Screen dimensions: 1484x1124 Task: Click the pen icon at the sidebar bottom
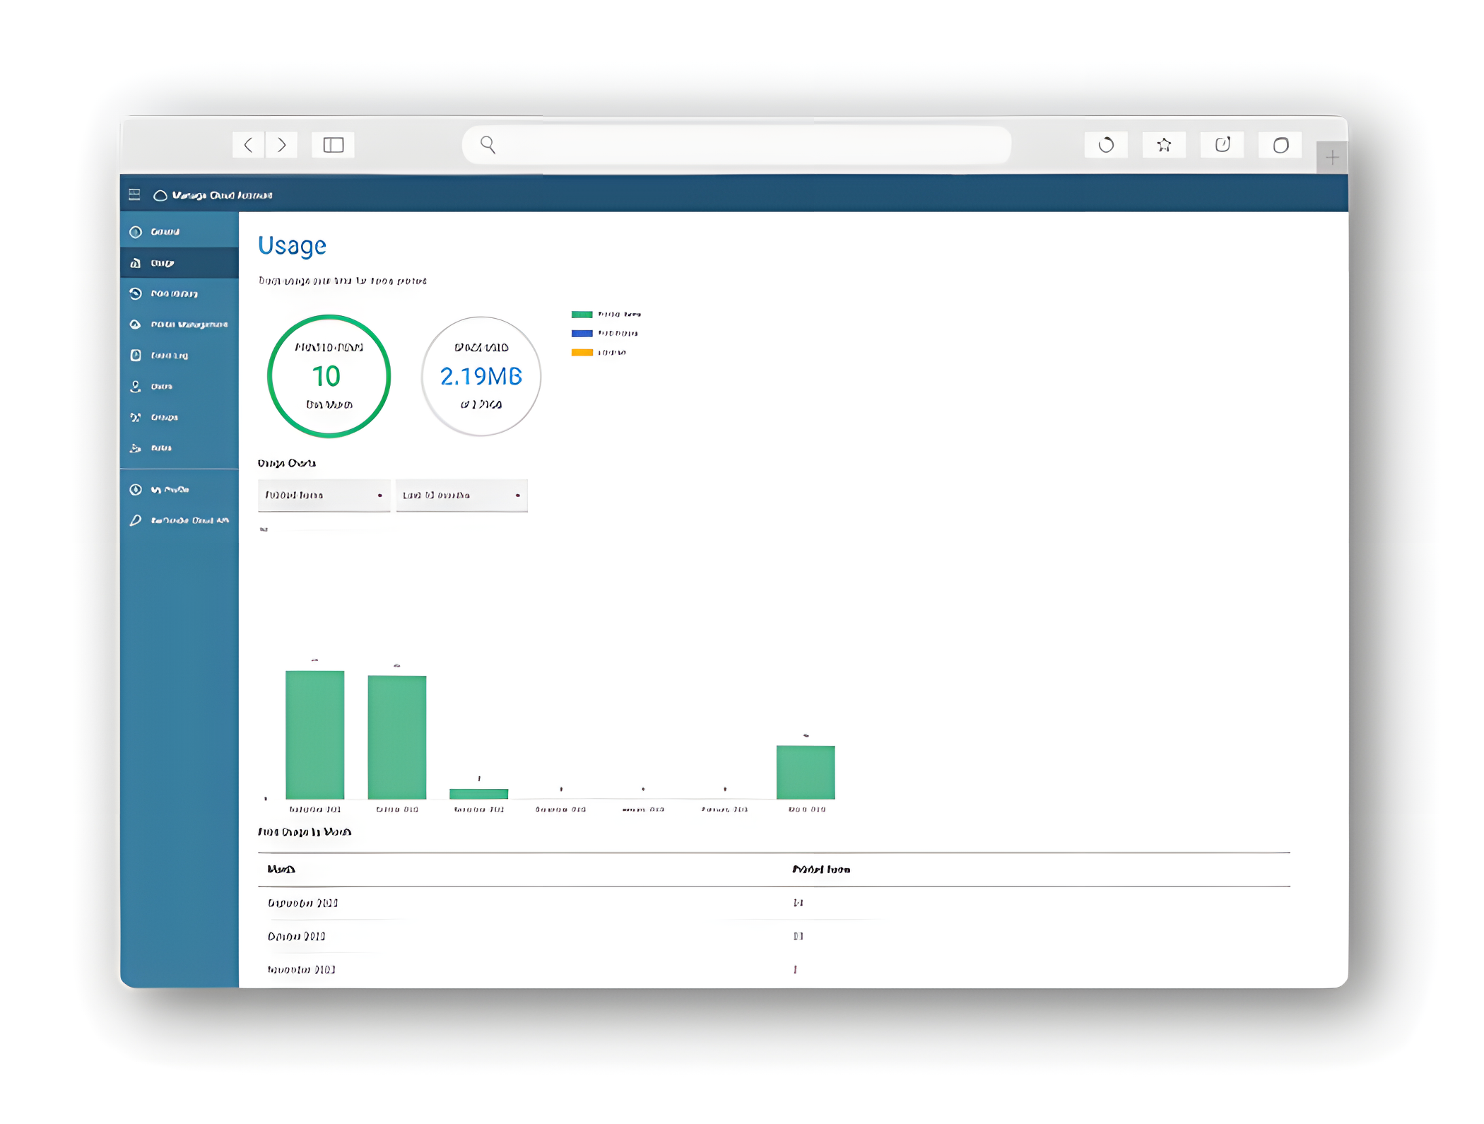pyautogui.click(x=136, y=520)
